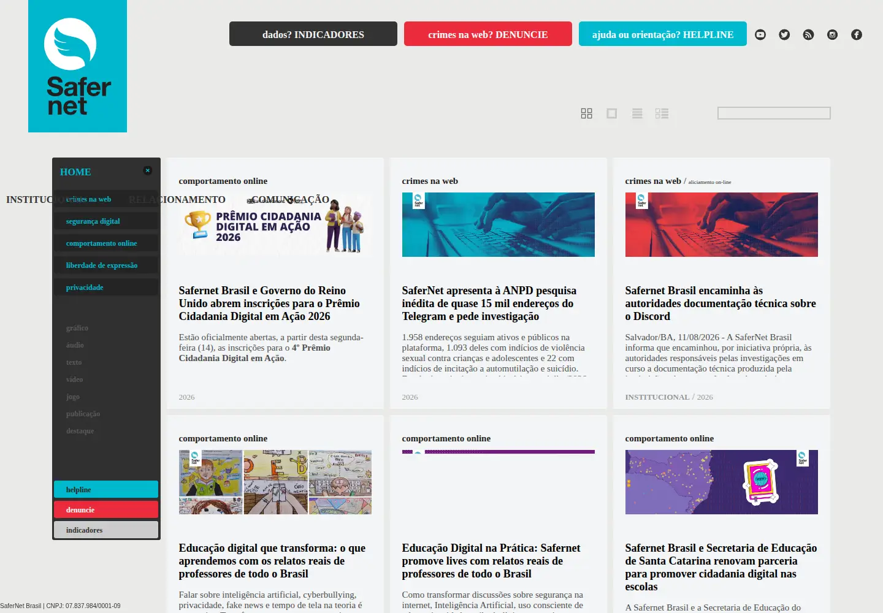The height and width of the screenshot is (613, 883).
Task: Switch to detailed list view icon
Action: 662,113
